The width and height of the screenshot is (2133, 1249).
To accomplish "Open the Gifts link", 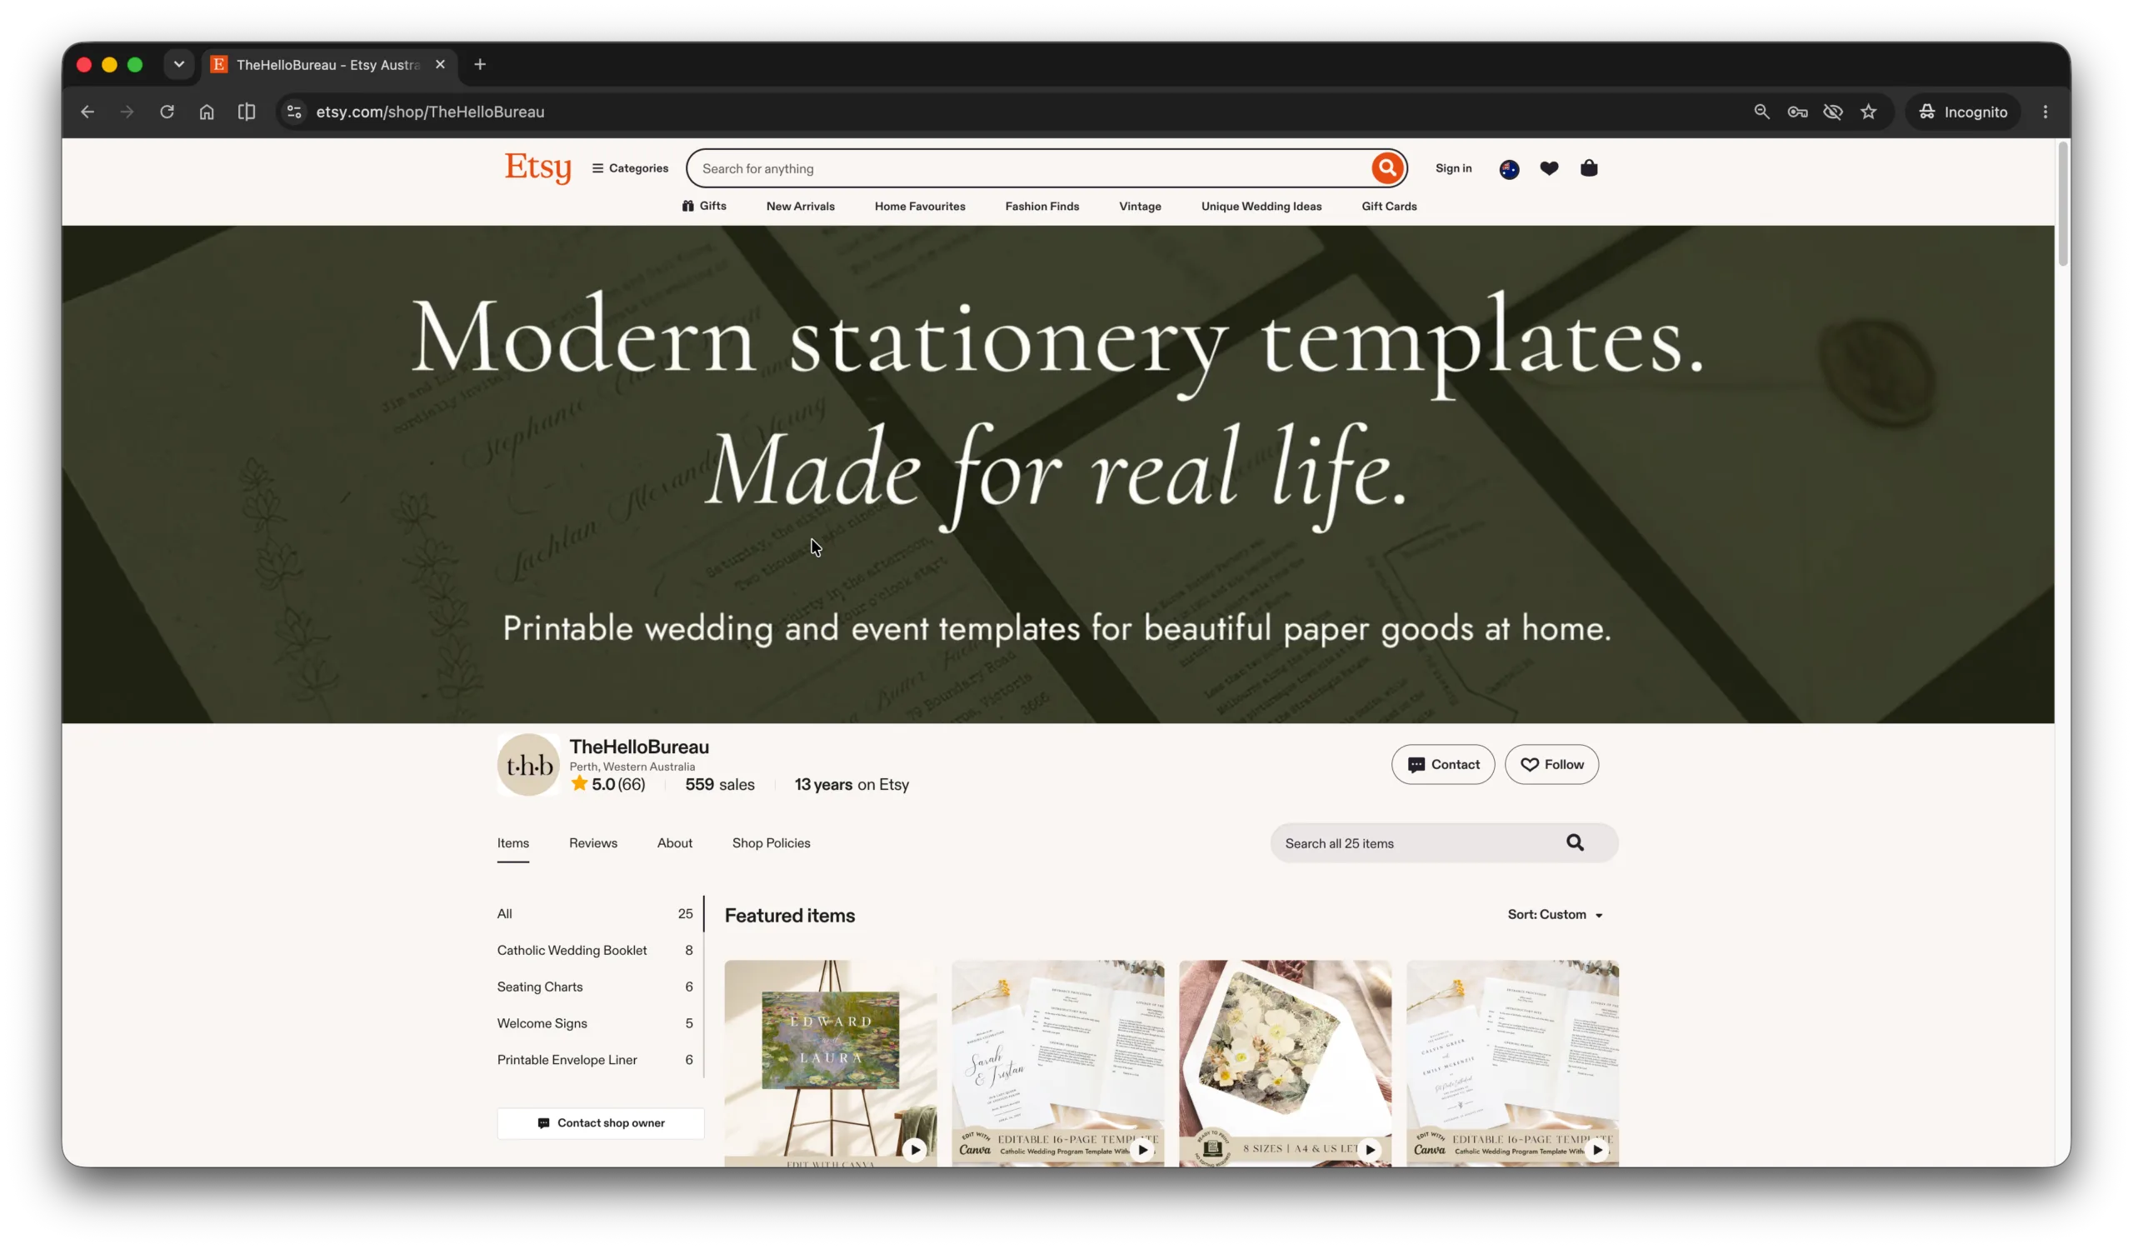I will coord(704,206).
